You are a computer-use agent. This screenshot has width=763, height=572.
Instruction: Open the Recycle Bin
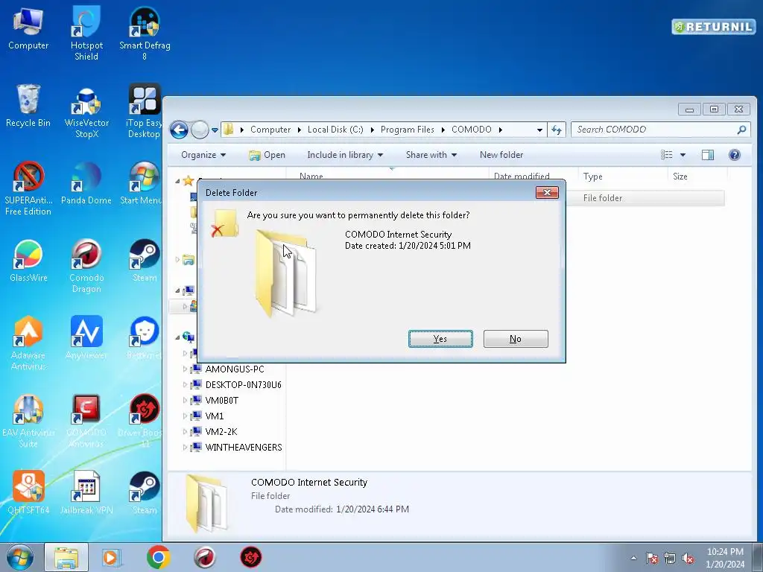click(28, 106)
